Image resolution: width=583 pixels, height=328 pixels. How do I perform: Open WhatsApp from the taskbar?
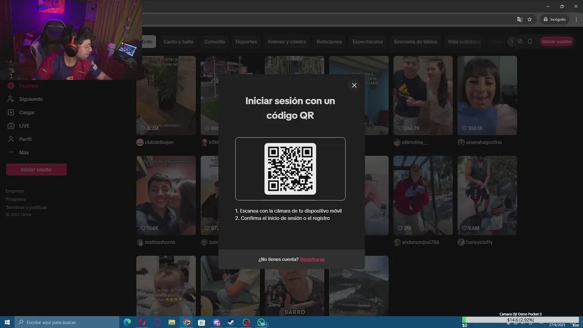point(262,323)
